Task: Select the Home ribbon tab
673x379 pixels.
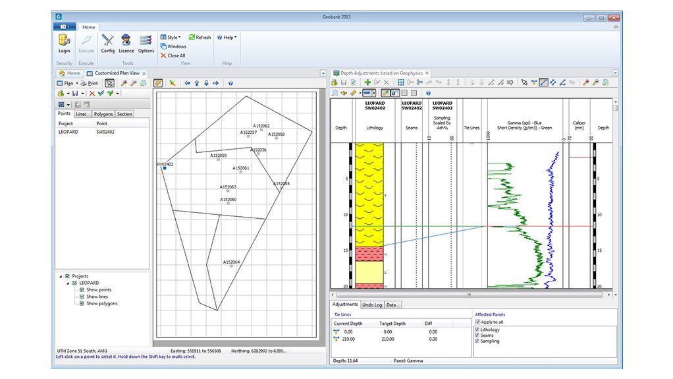Action: tap(89, 26)
